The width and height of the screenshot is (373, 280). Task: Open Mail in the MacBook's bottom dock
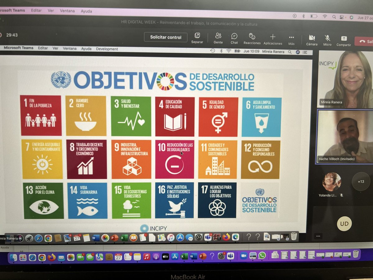pos(61,257)
